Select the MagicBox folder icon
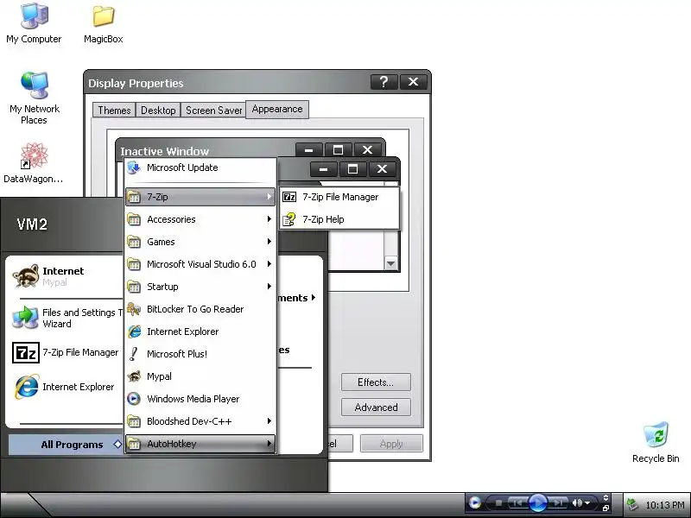Viewport: 691px width, 518px height. tap(104, 16)
